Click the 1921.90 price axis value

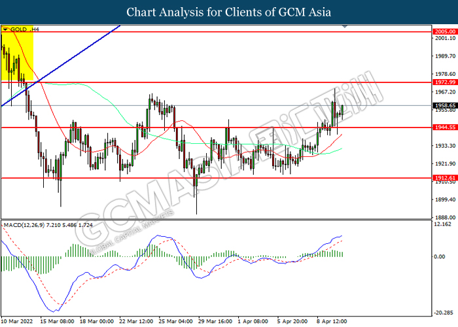(445, 163)
